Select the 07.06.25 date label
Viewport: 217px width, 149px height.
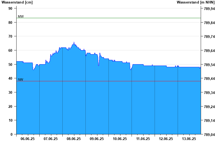(x=51, y=139)
